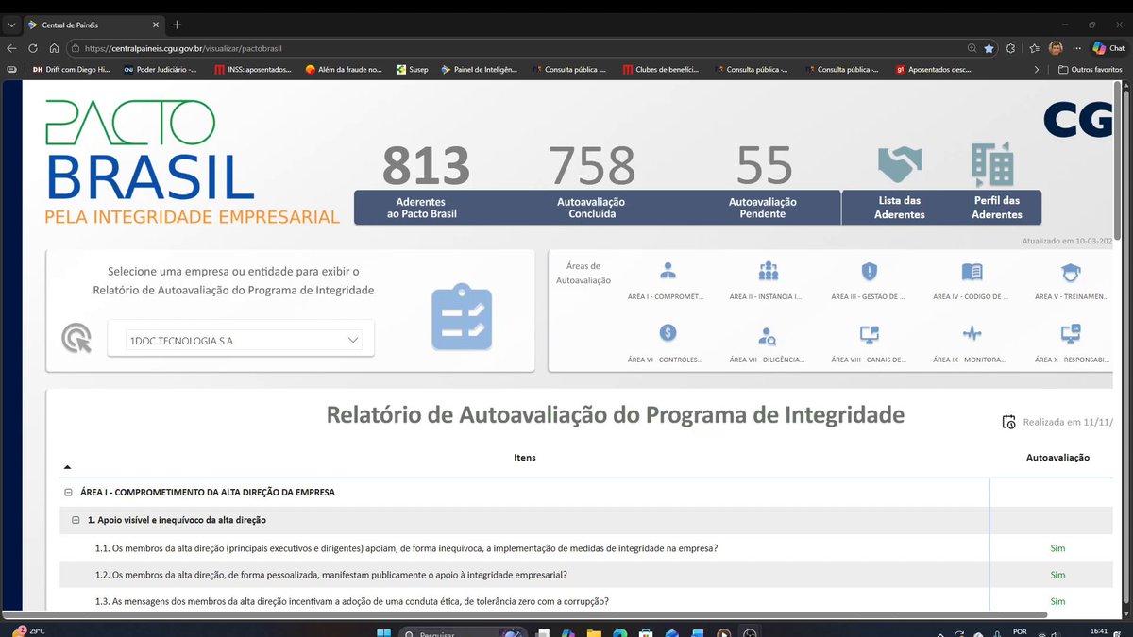1133x637 pixels.
Task: Open the Perfil das Aderentes building icon
Action: click(x=993, y=164)
